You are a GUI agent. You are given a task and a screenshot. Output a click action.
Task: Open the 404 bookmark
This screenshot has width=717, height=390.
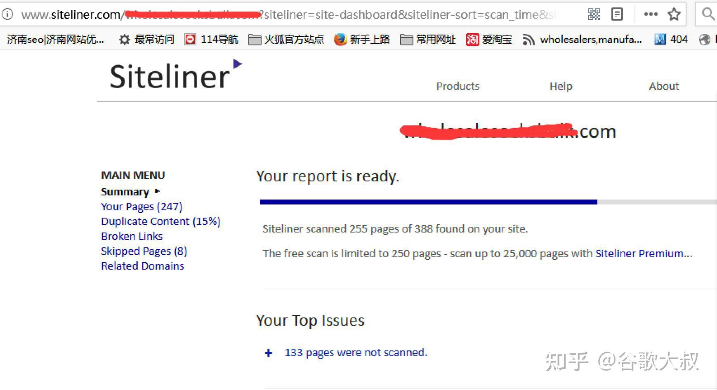click(671, 39)
